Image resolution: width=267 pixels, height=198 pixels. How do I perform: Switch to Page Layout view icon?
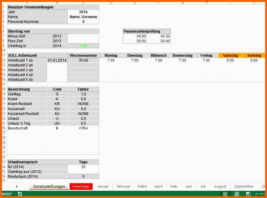[237, 194]
